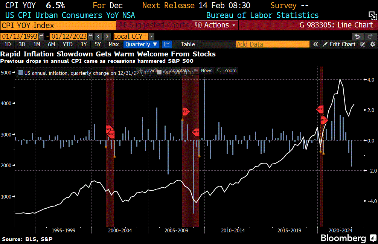Open calendar picker for end date

(90, 36)
